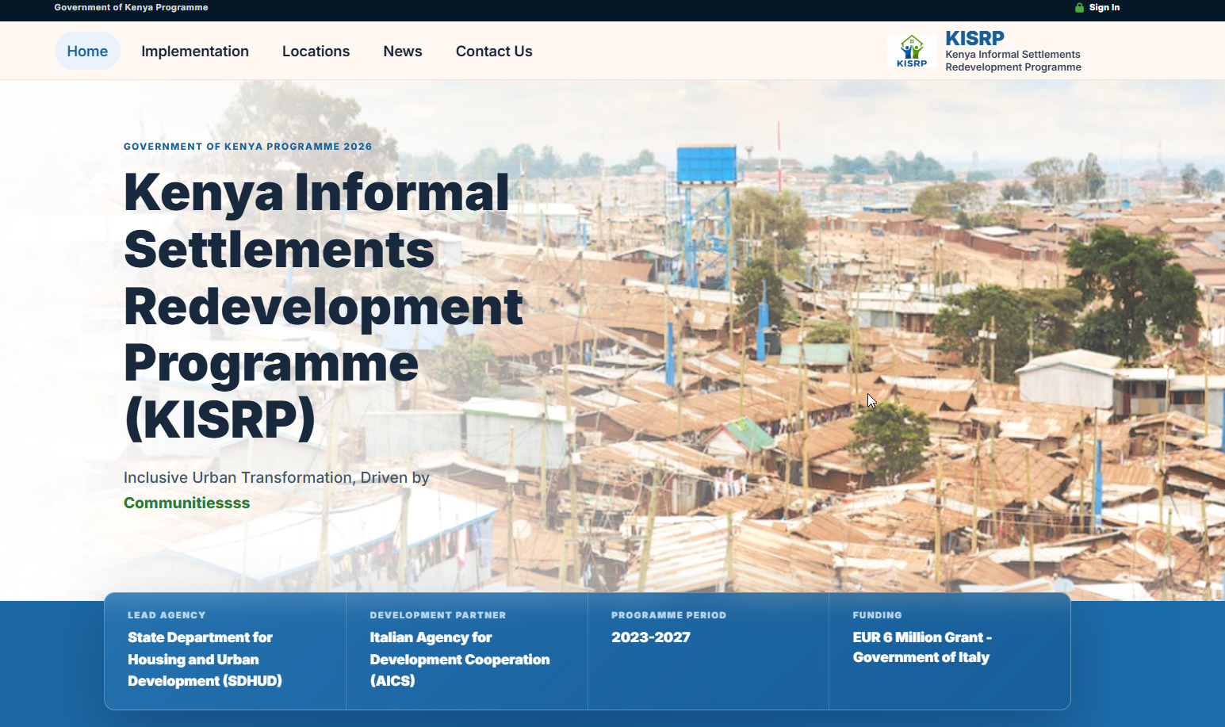This screenshot has height=727, width=1225.
Task: Select the Italian Agency for Development Cooperation text
Action: coord(460,659)
